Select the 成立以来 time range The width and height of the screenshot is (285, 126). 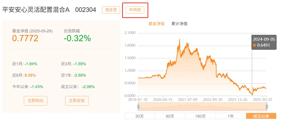pos(261,116)
